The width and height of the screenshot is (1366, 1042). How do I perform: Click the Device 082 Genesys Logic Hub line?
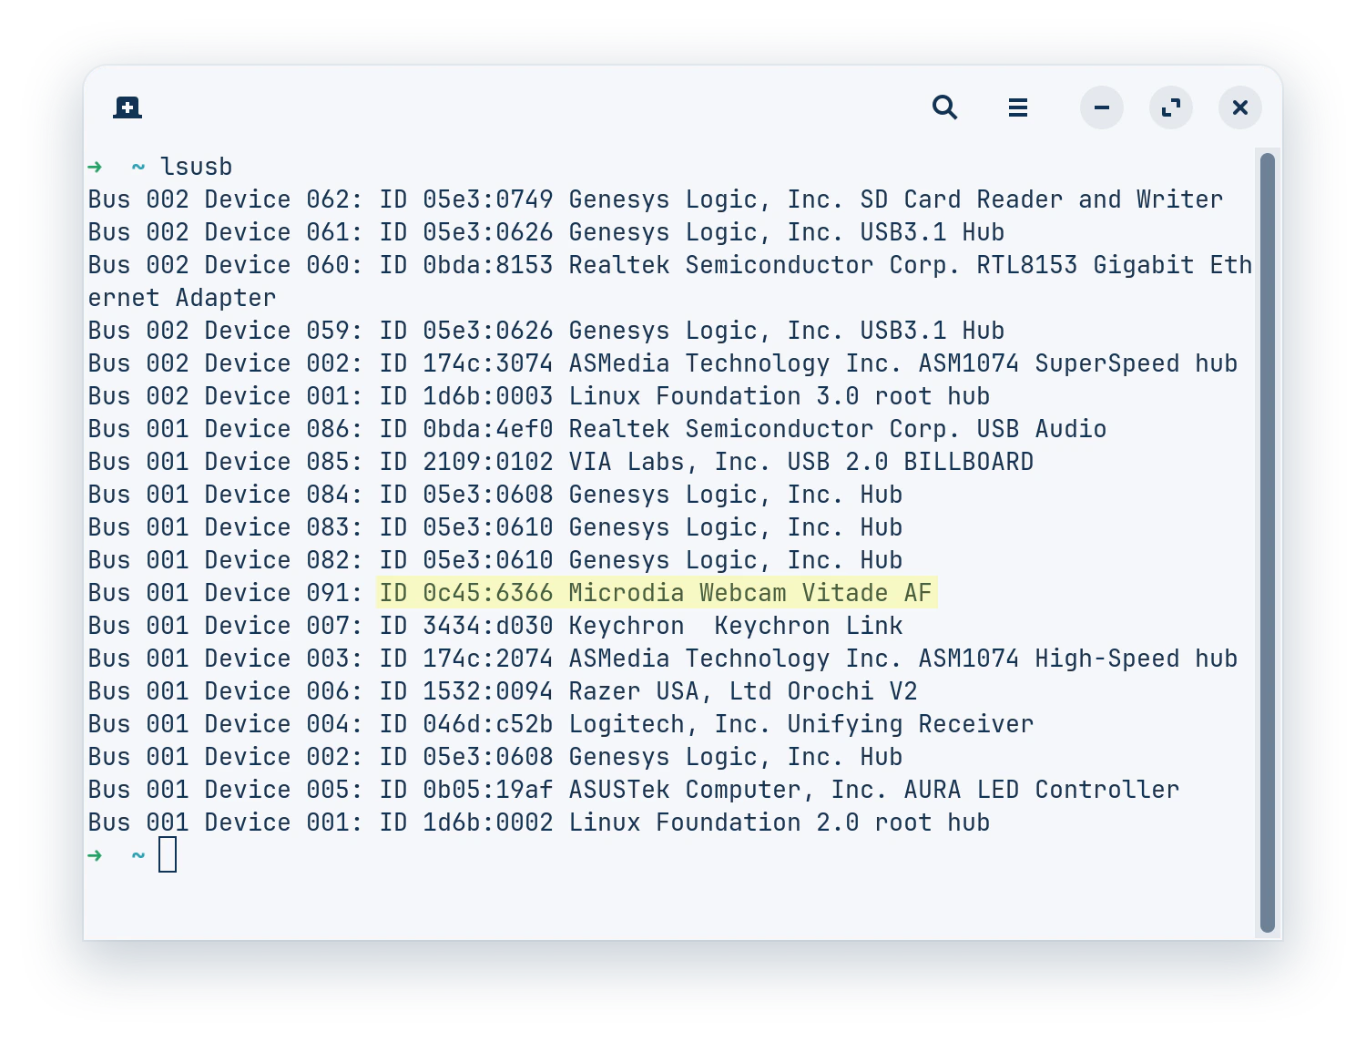495,560
